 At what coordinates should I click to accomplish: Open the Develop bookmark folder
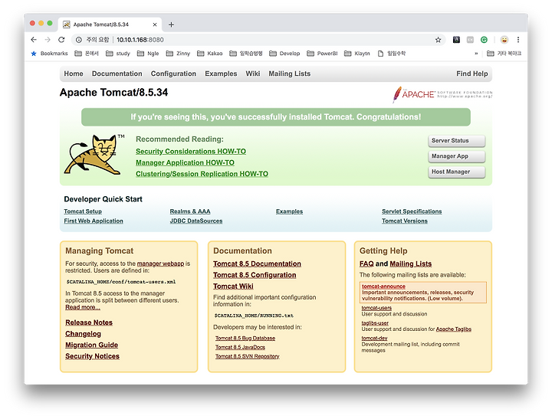pos(284,54)
